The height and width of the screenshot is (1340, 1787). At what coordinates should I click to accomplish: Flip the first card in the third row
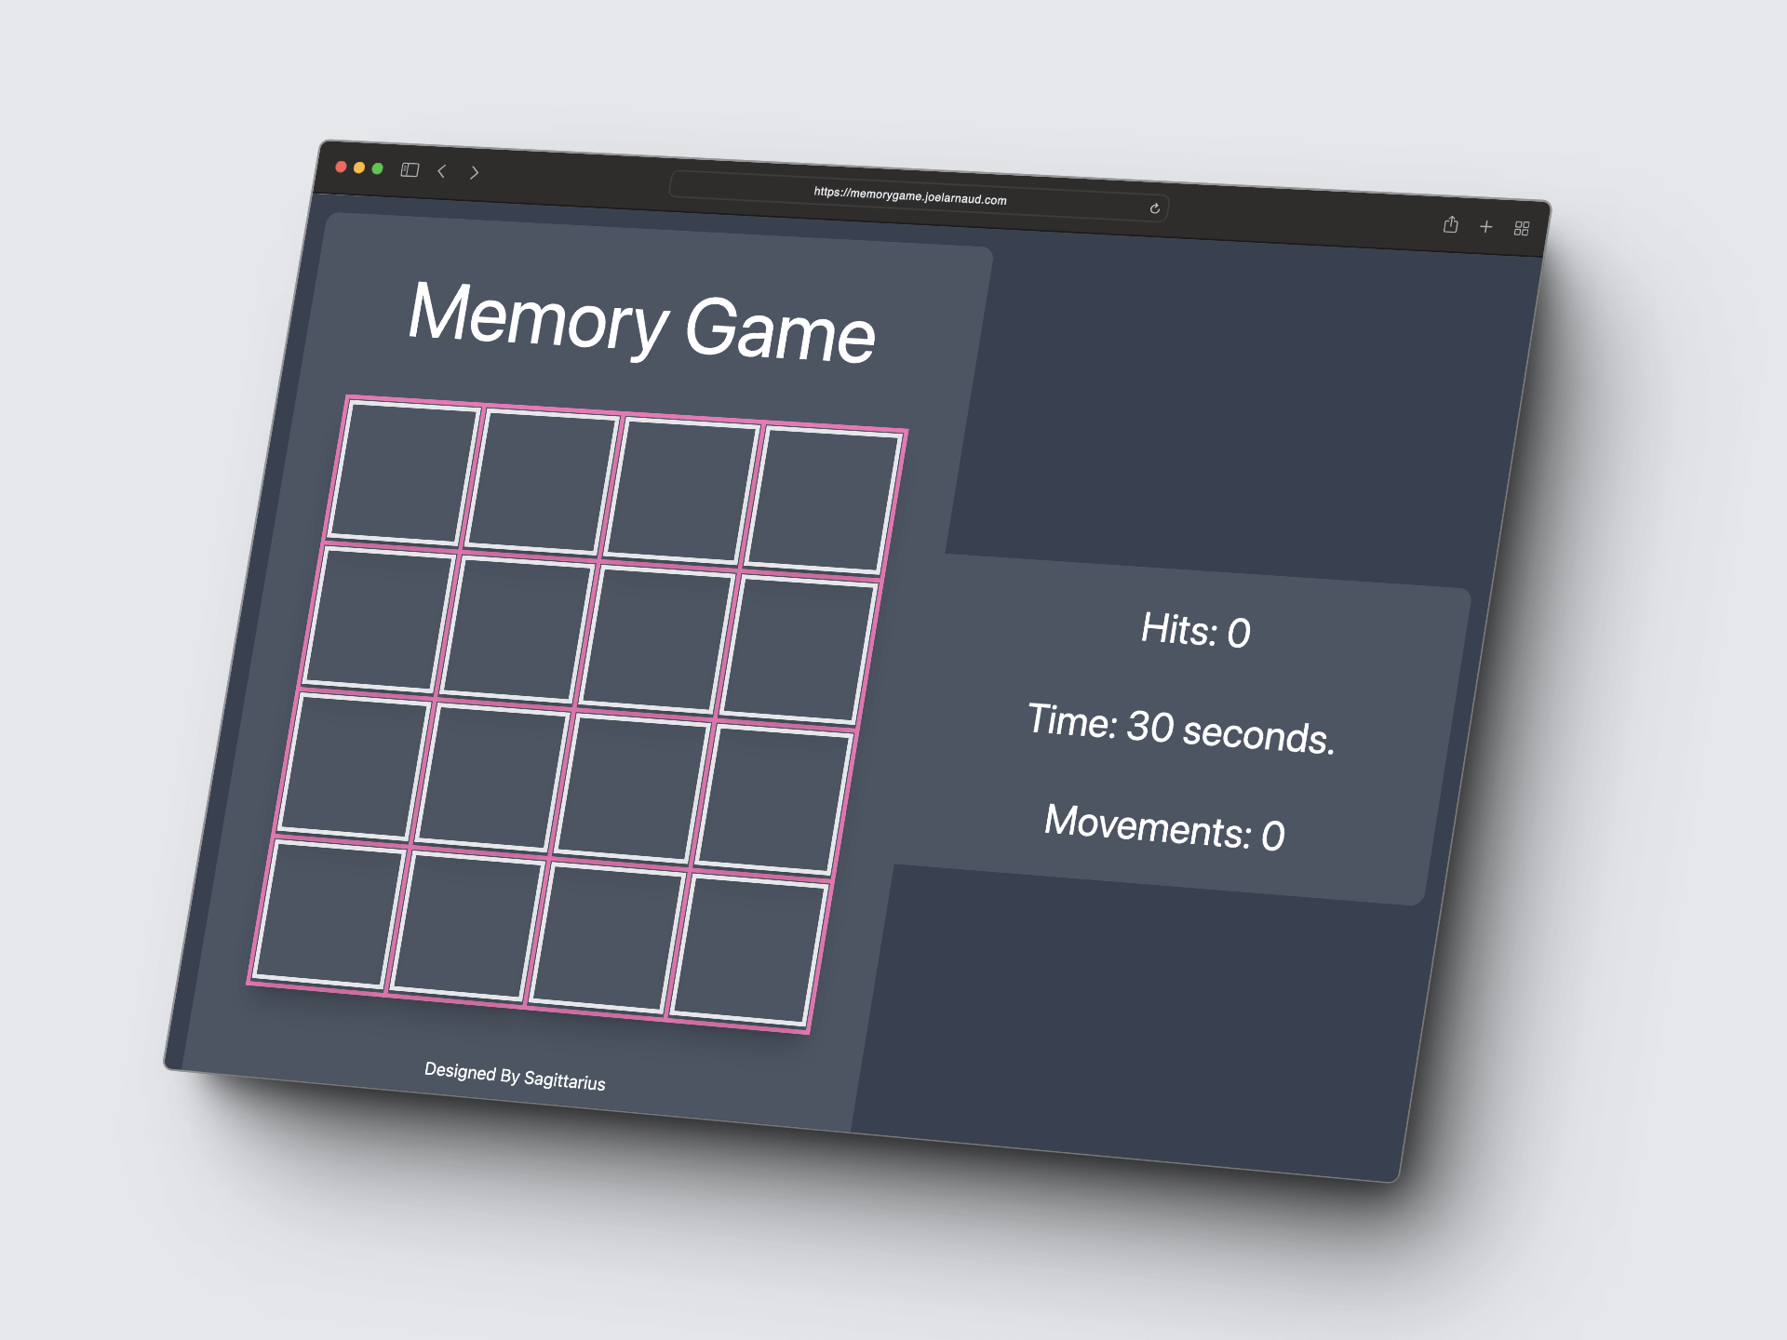pyautogui.click(x=355, y=766)
